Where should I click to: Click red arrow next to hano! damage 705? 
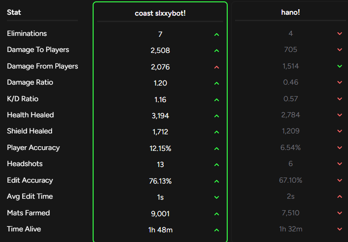(x=340, y=50)
